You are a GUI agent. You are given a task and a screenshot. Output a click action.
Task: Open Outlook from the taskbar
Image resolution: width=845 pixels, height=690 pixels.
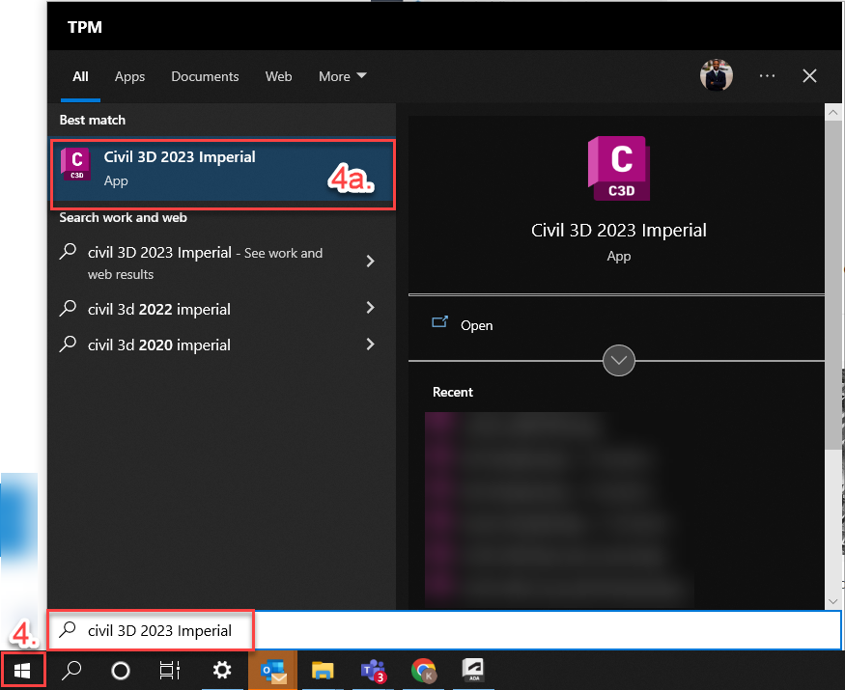point(272,670)
